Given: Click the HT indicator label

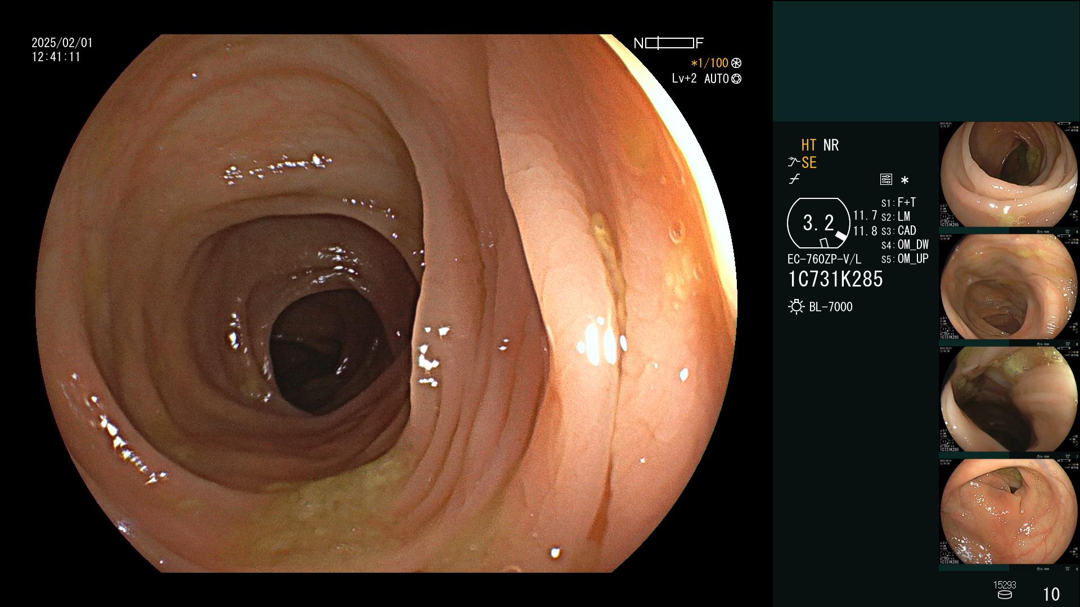Looking at the screenshot, I should tap(808, 145).
